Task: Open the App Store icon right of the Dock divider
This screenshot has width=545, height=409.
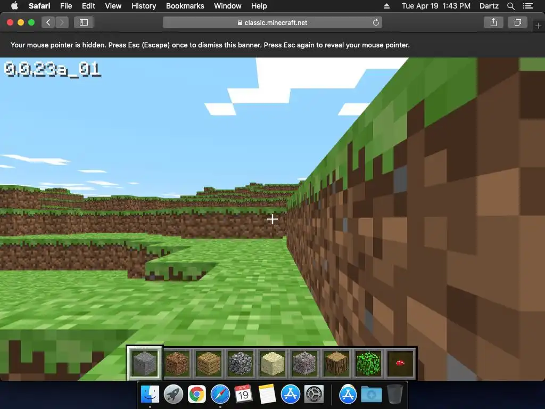Action: click(348, 395)
